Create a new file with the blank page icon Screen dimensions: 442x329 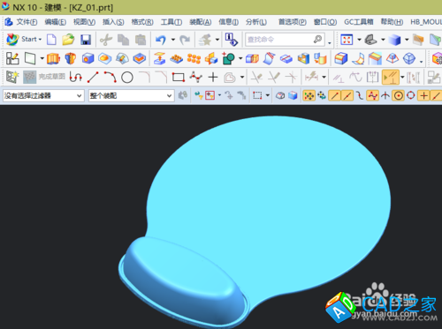coord(51,40)
